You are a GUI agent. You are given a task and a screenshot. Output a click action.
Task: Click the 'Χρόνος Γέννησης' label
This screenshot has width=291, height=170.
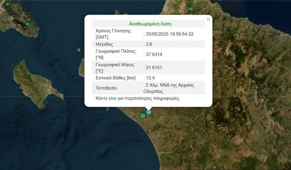point(113,31)
